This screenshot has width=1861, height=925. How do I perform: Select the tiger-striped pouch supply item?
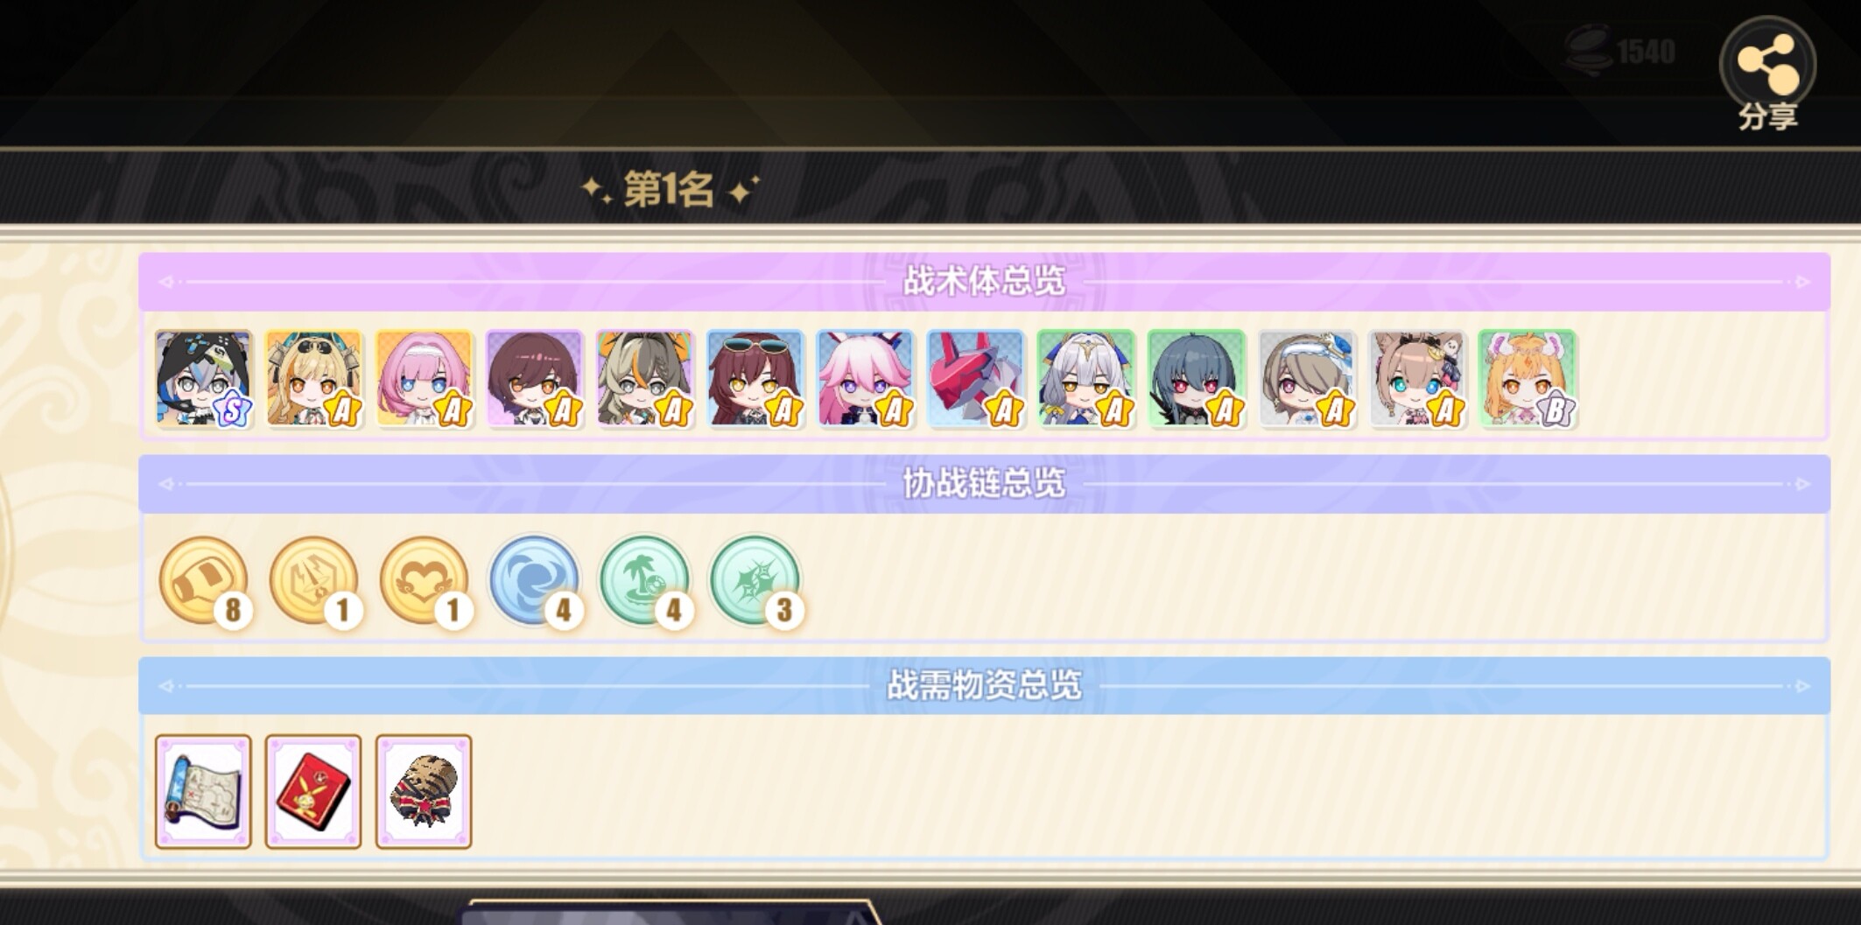click(424, 792)
